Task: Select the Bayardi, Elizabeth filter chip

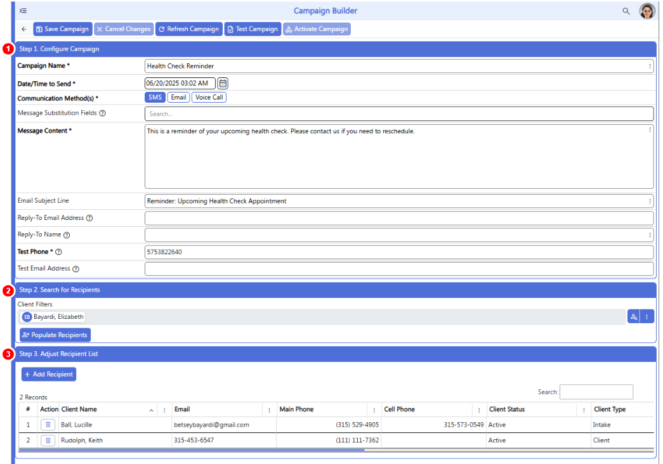Action: [53, 316]
